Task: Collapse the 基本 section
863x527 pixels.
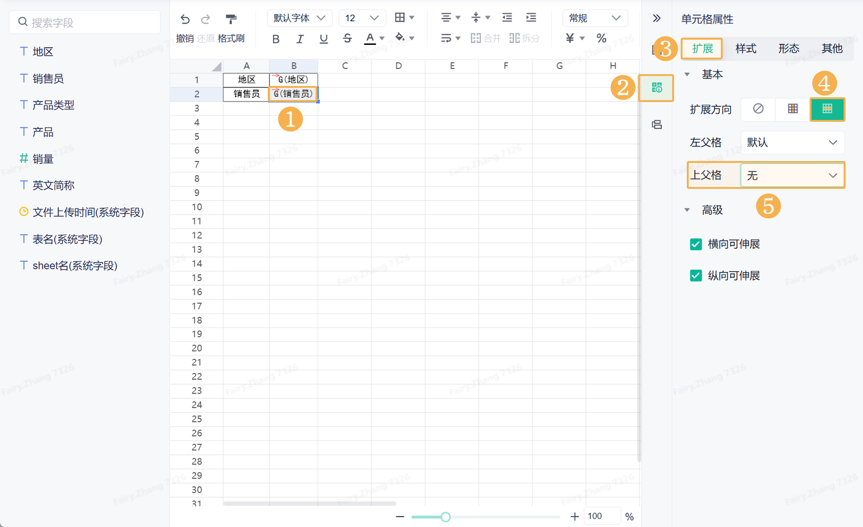Action: tap(687, 75)
